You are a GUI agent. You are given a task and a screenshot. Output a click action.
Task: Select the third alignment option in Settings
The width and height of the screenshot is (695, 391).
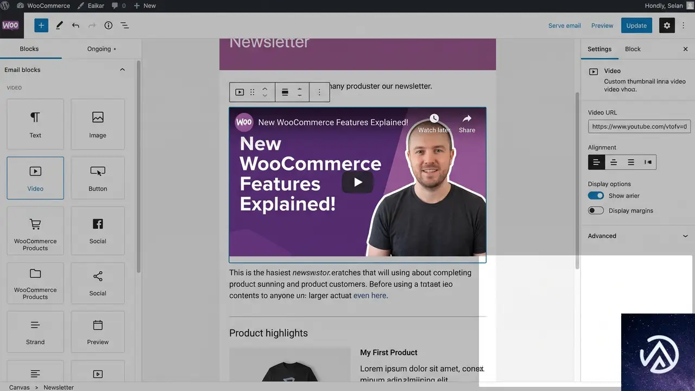(631, 162)
